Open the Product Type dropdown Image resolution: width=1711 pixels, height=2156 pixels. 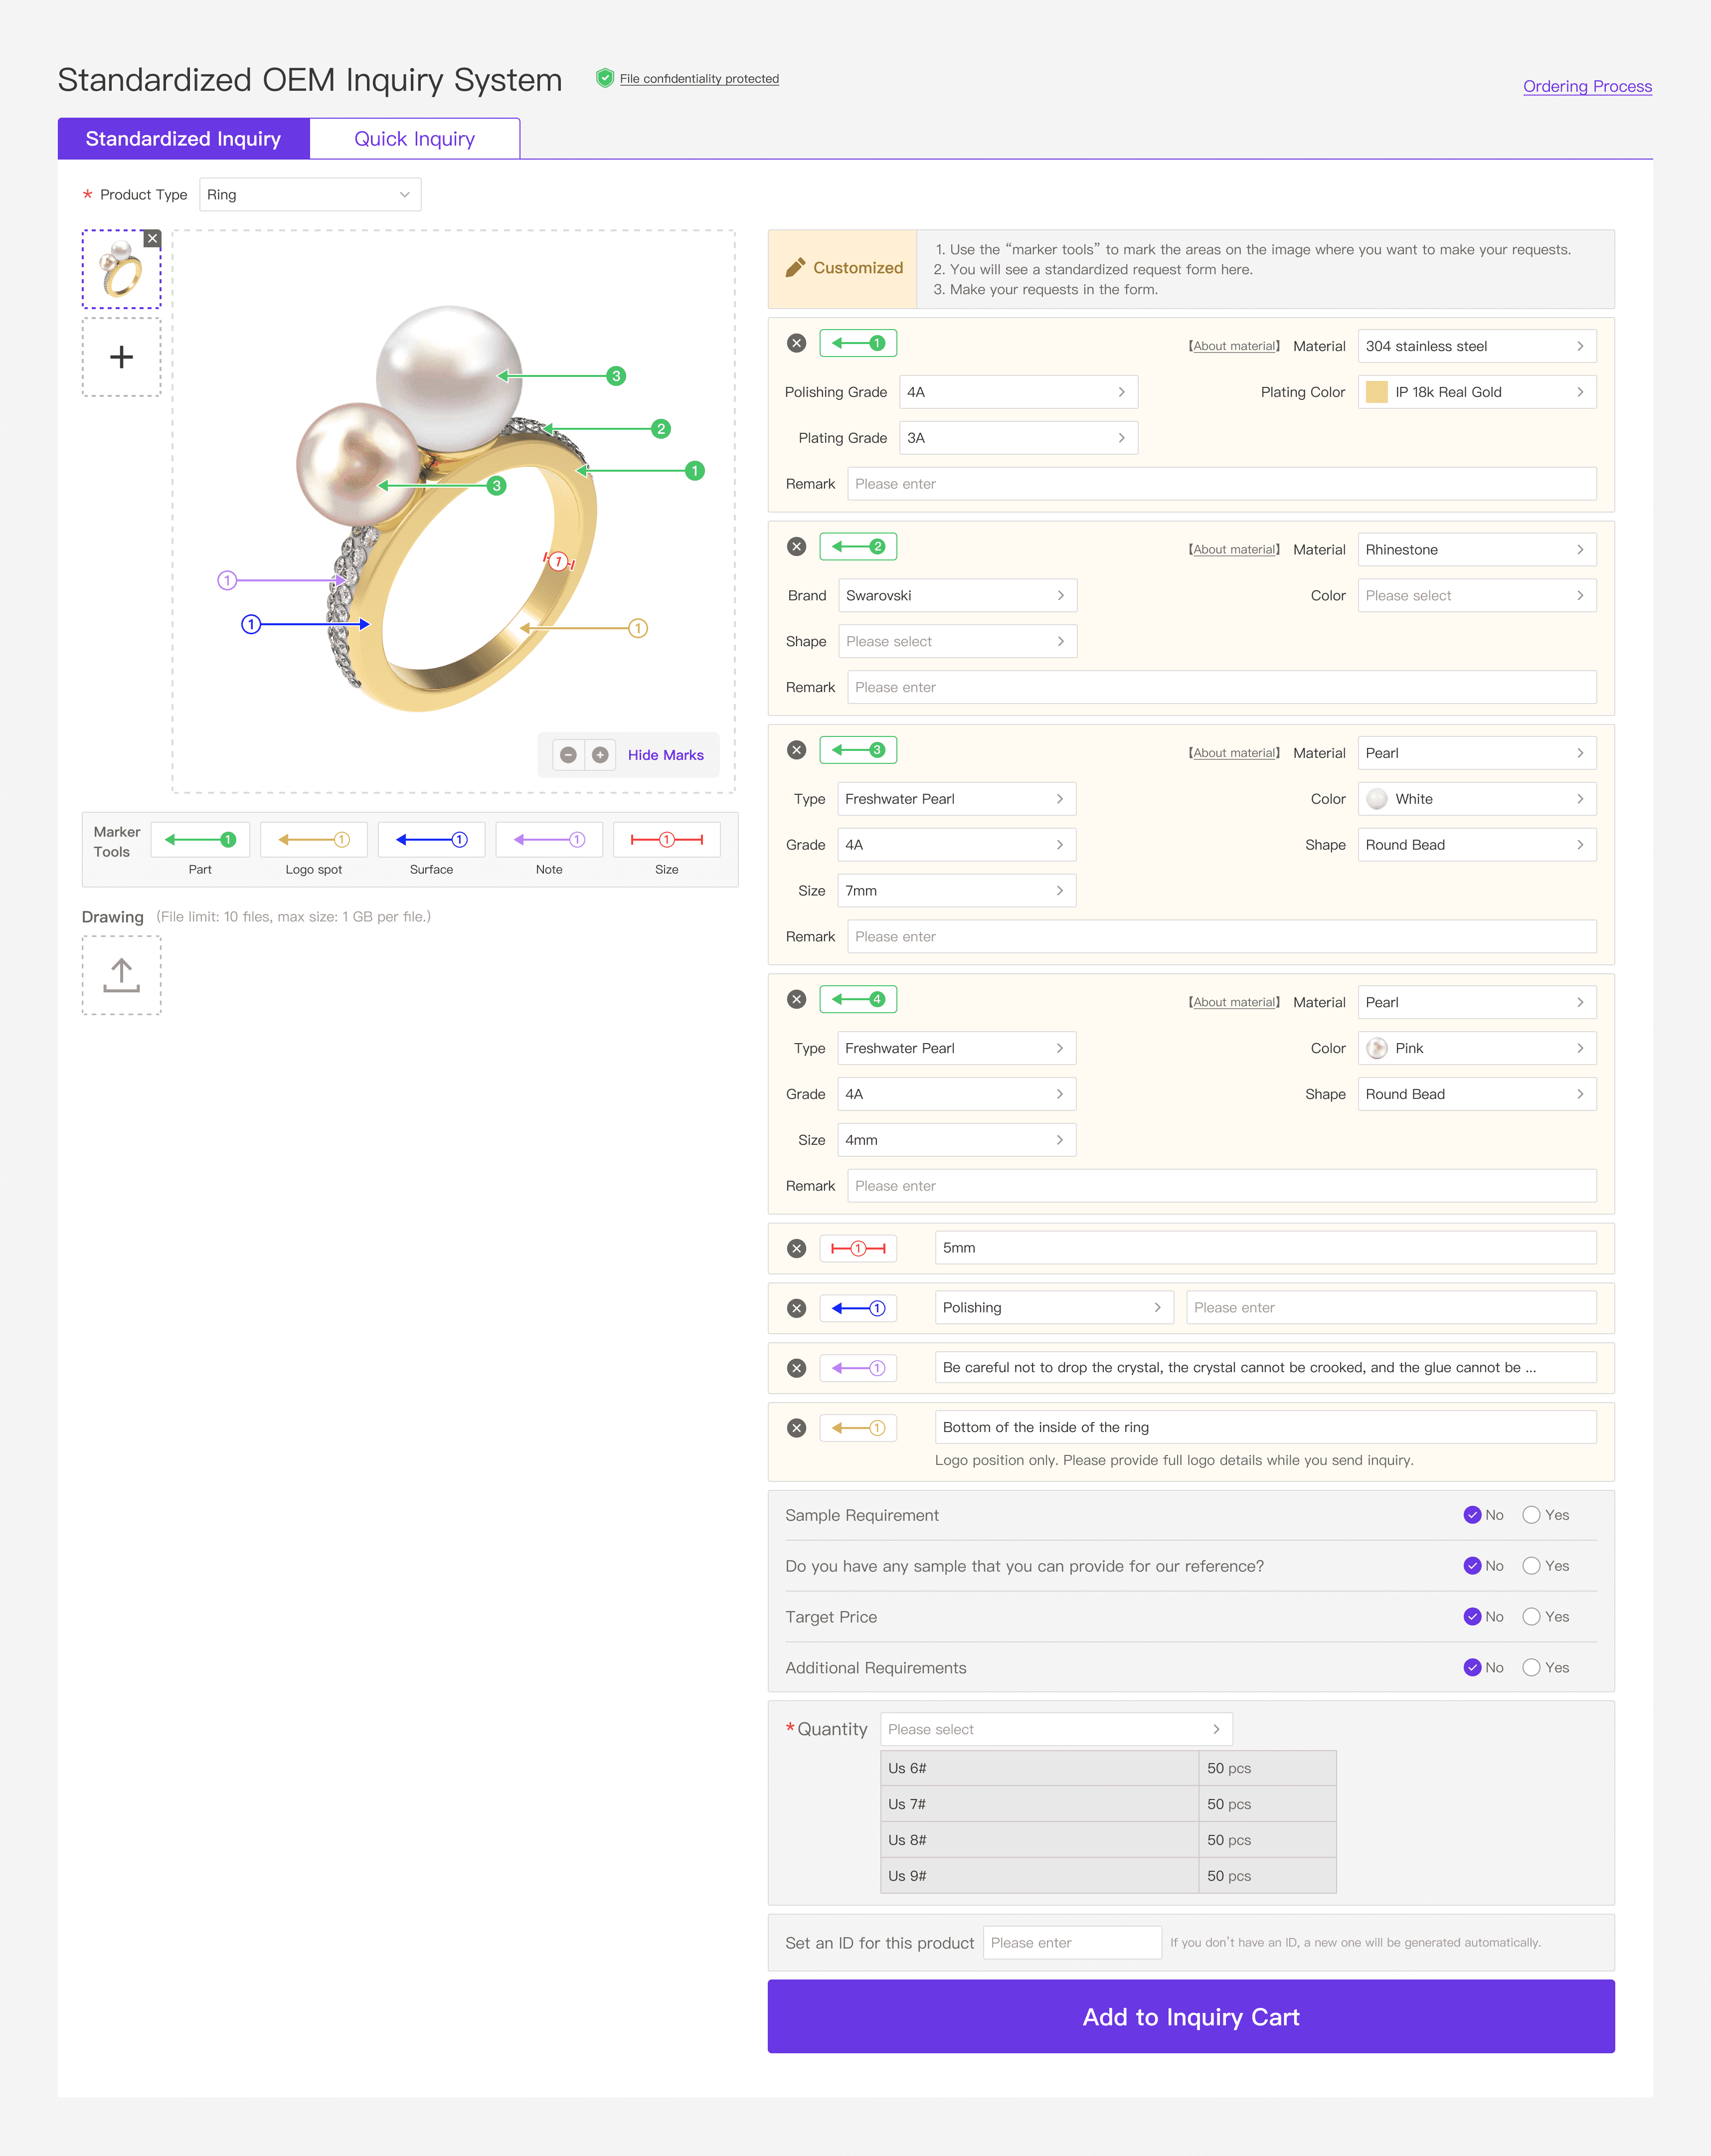[x=310, y=194]
